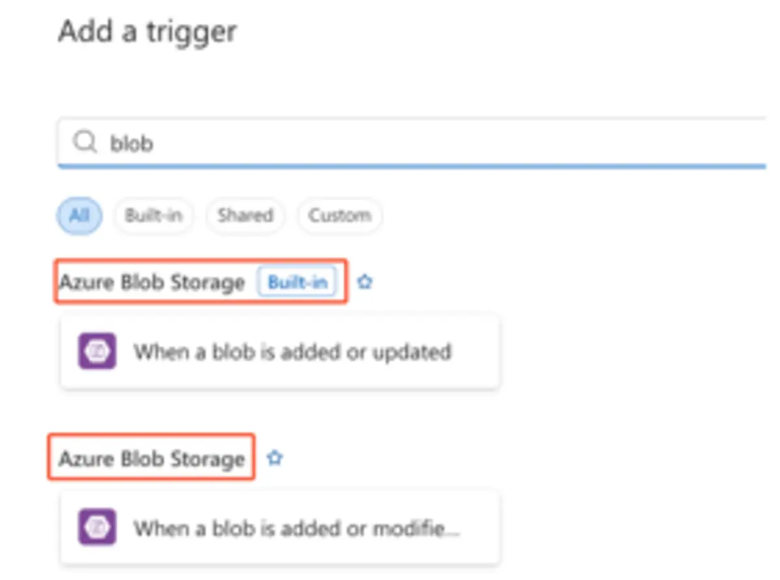Click the purple blob icon for added or updated

click(97, 351)
